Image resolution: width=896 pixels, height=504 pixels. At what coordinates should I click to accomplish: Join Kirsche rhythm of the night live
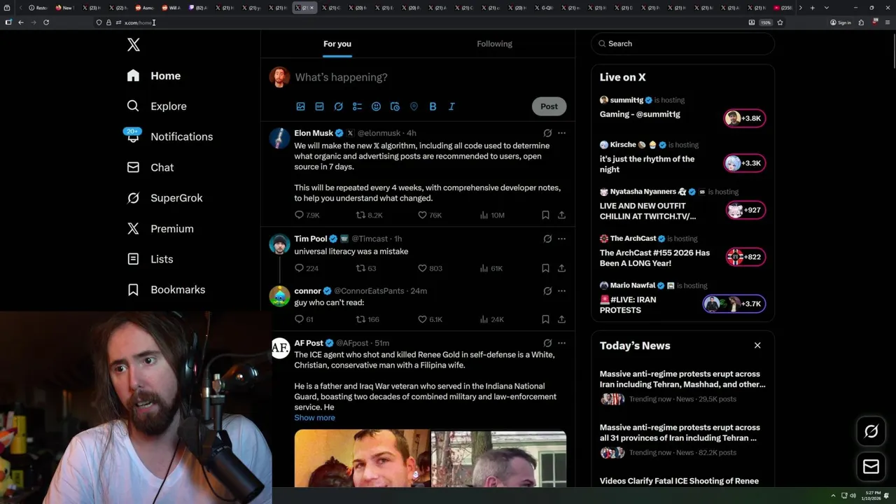pyautogui.click(x=745, y=163)
